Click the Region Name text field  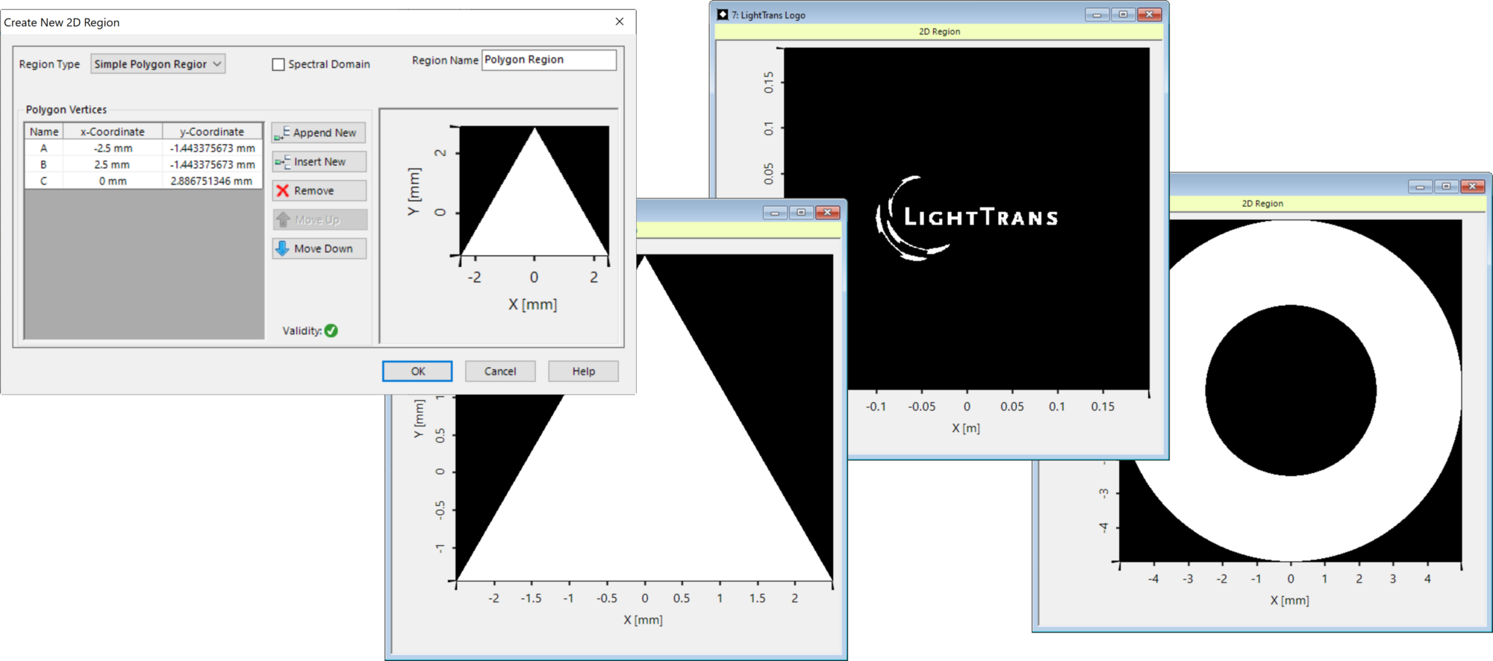pos(549,60)
